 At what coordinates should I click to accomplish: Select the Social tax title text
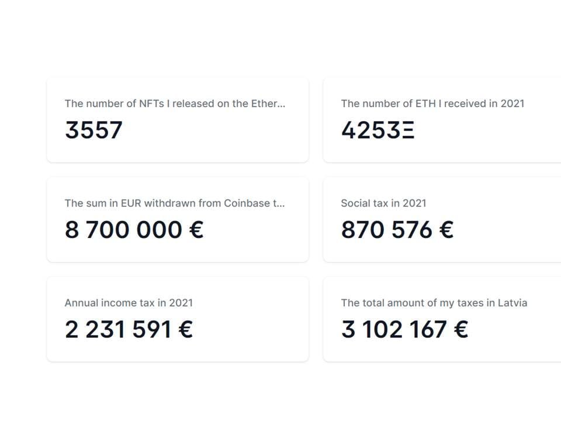pyautogui.click(x=384, y=203)
